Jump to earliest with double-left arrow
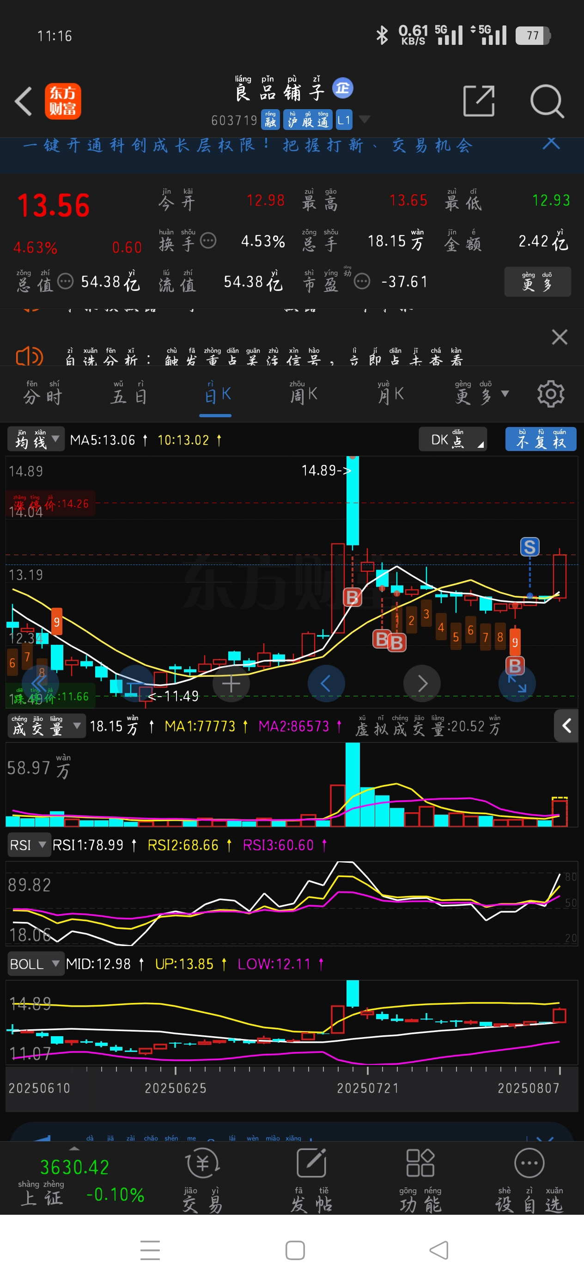Image resolution: width=584 pixels, height=1286 pixels. pyautogui.click(x=40, y=683)
